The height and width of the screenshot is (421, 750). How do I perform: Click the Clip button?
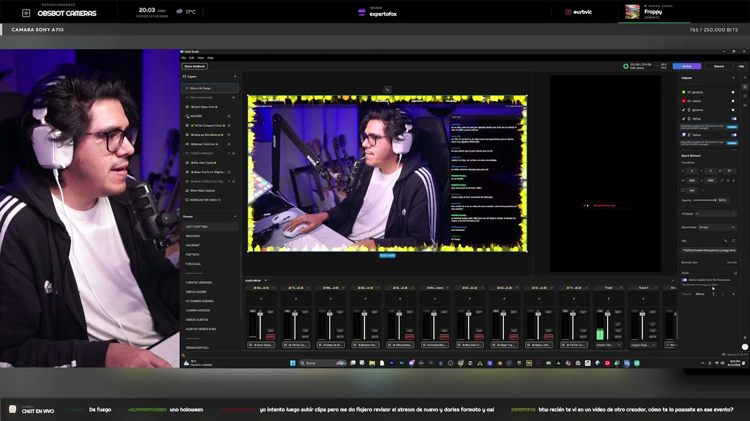741,66
